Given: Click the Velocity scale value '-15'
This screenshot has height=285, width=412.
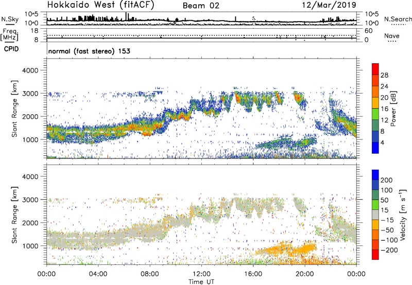Looking at the screenshot, I should point(387,220).
